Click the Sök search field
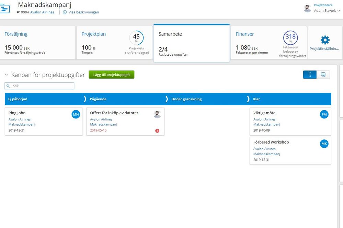 click(39, 86)
